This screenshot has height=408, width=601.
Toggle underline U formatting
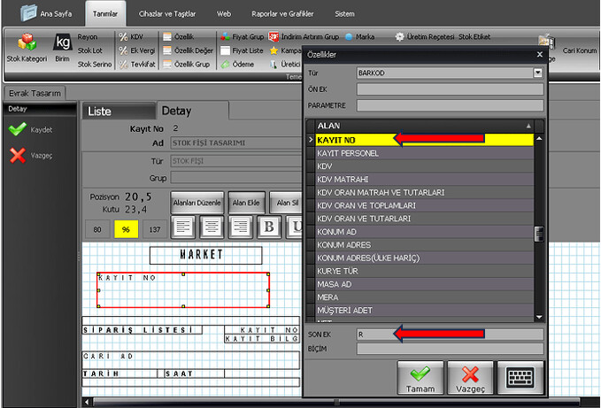295,227
